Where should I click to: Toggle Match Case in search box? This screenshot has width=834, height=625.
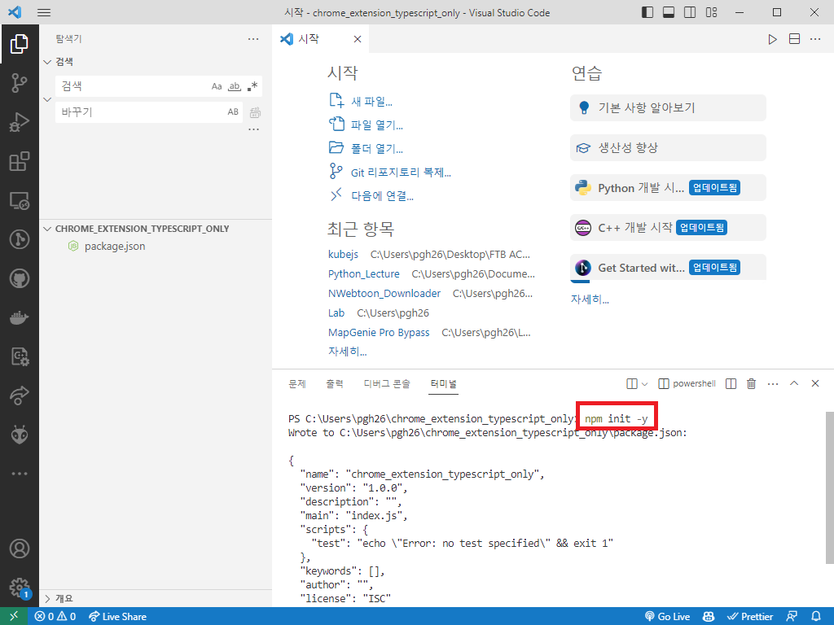point(217,86)
